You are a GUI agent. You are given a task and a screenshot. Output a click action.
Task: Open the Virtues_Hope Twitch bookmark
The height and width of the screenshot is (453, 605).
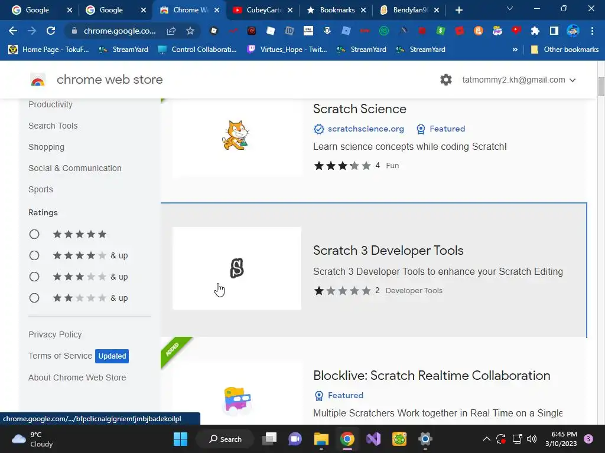287,50
